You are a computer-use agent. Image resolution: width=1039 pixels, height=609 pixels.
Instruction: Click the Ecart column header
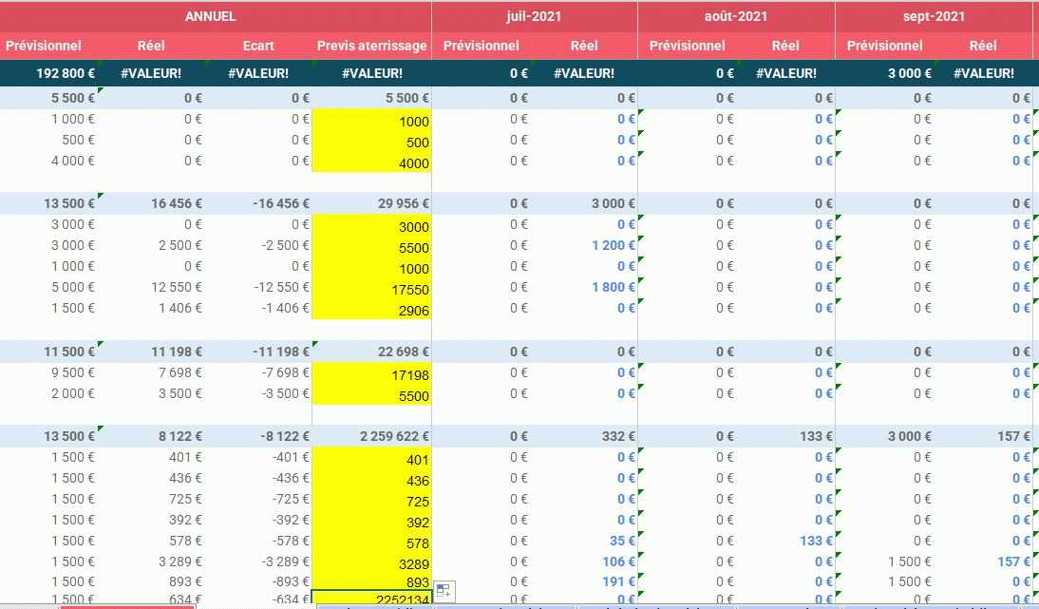(258, 46)
